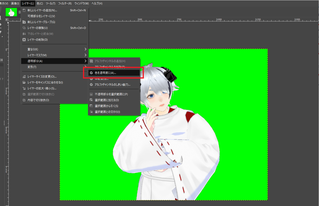Click the duplicate icon beside レイヤーの複製

pyautogui.click(x=24, y=28)
